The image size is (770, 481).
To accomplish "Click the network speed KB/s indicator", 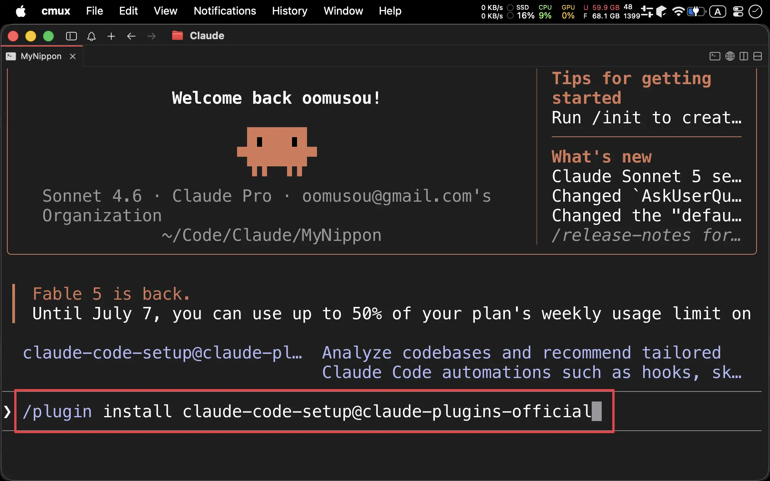I will click(x=492, y=12).
